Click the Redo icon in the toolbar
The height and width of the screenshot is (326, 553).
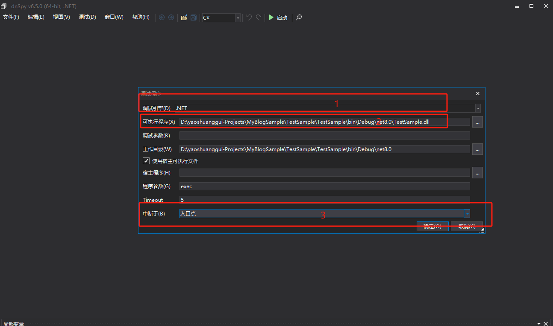click(258, 17)
